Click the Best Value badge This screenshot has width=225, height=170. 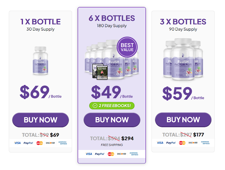(x=127, y=48)
